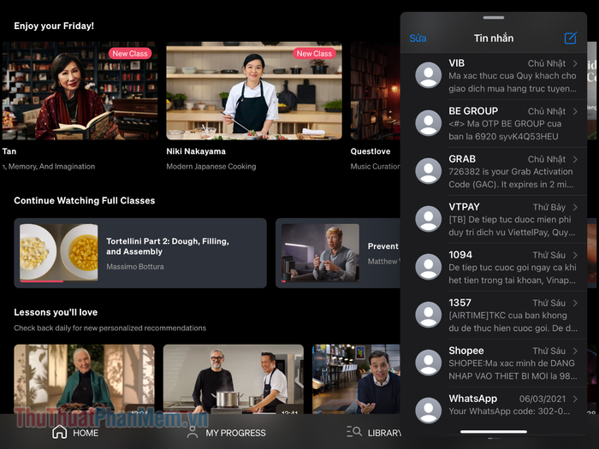Tap the chevron on the 1094 row
Image resolution: width=599 pixels, height=449 pixels.
(575, 255)
